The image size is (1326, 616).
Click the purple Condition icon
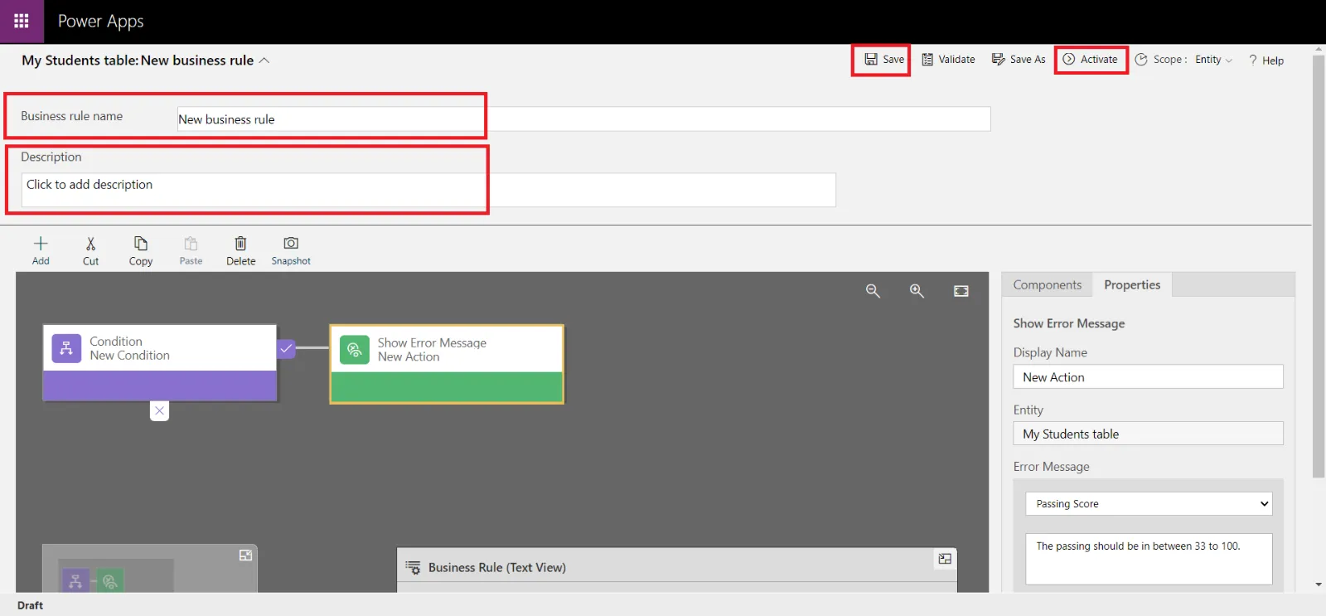(66, 348)
